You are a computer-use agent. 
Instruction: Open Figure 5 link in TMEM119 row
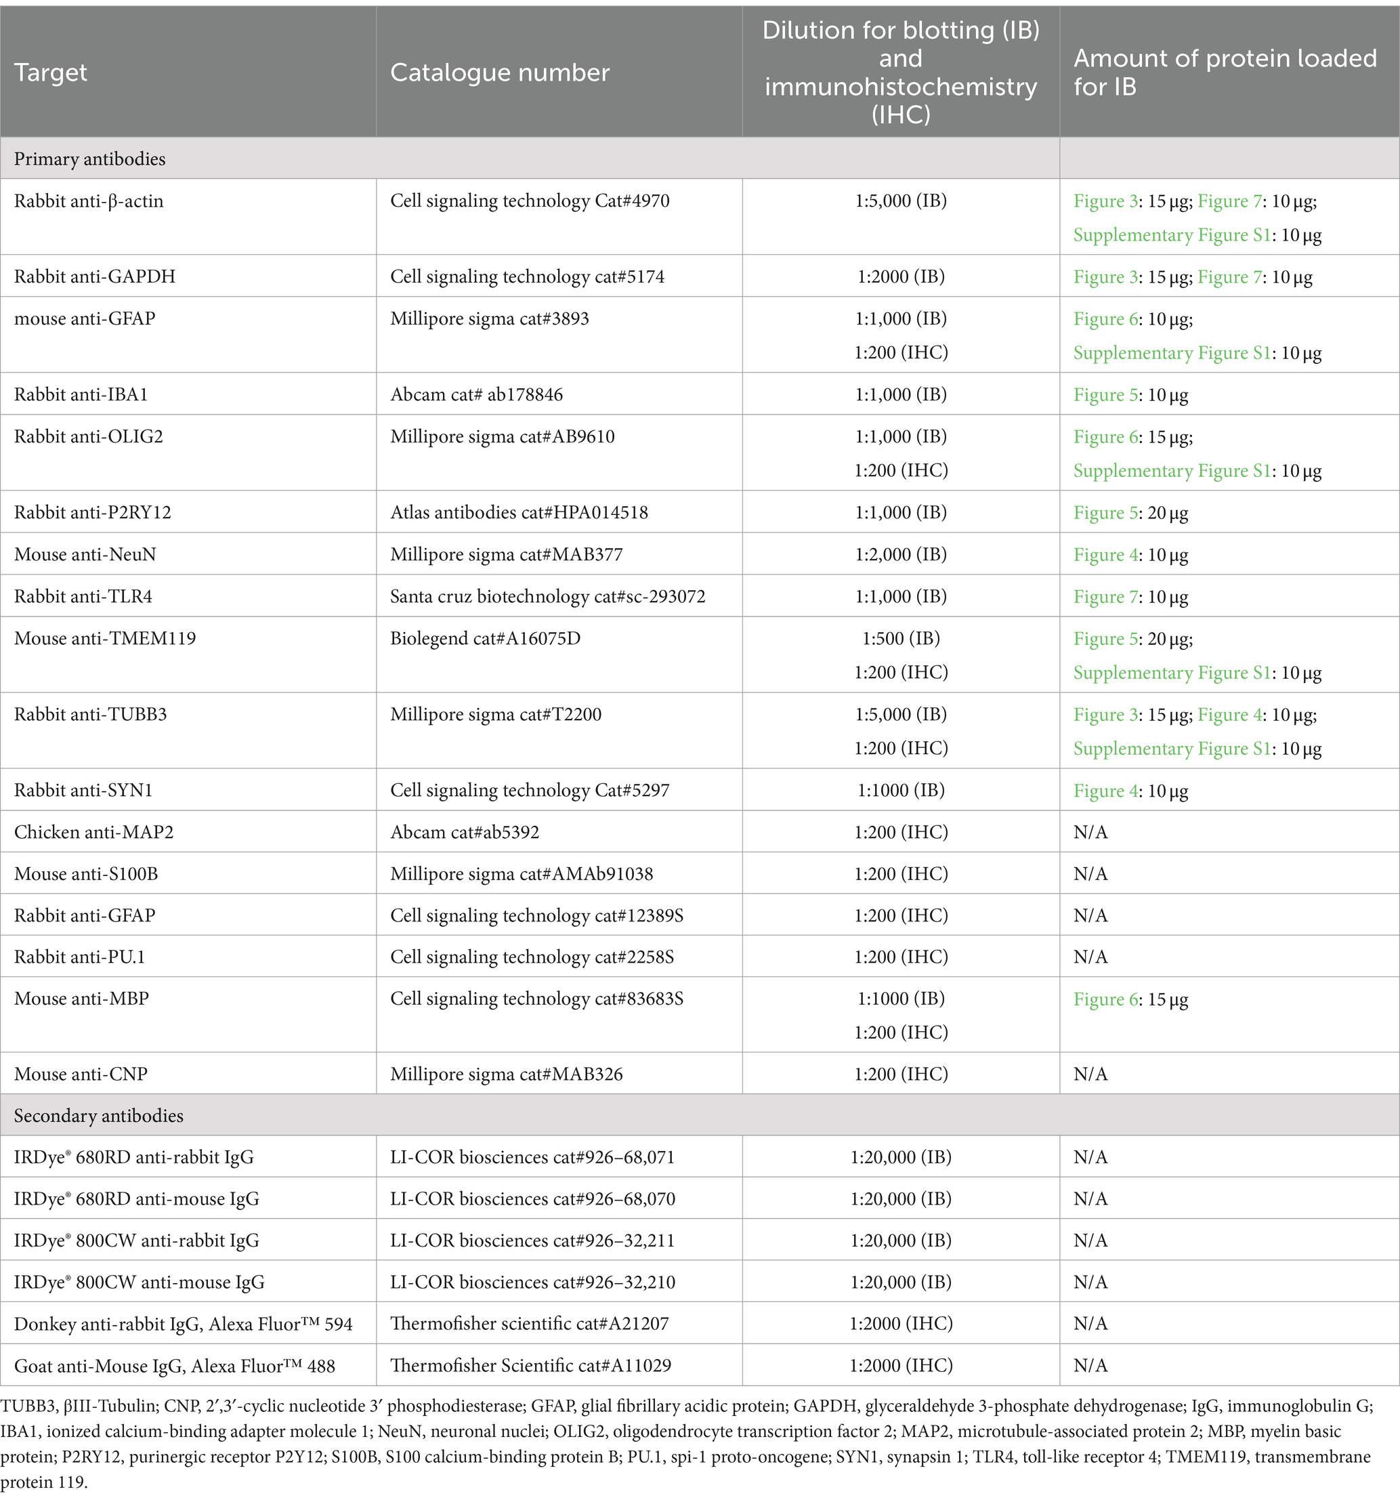coord(1105,639)
